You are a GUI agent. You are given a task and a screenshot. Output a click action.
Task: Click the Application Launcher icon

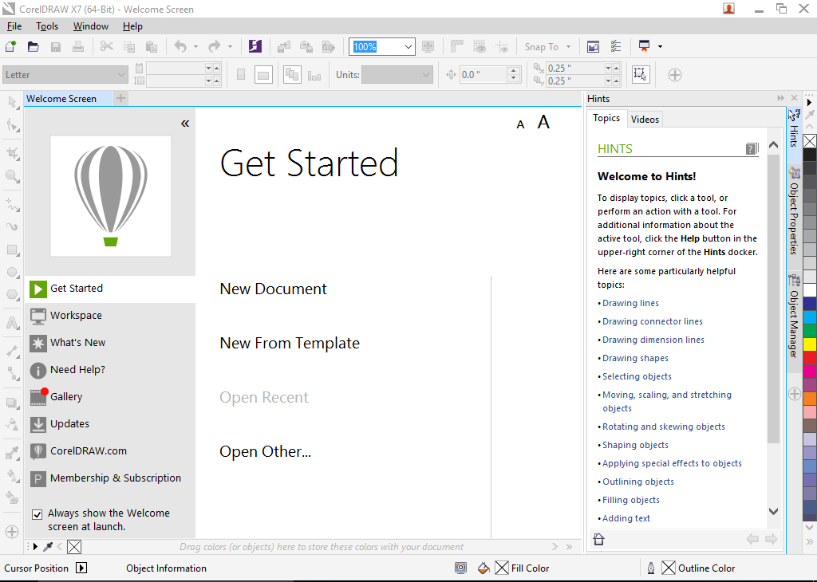tap(644, 47)
